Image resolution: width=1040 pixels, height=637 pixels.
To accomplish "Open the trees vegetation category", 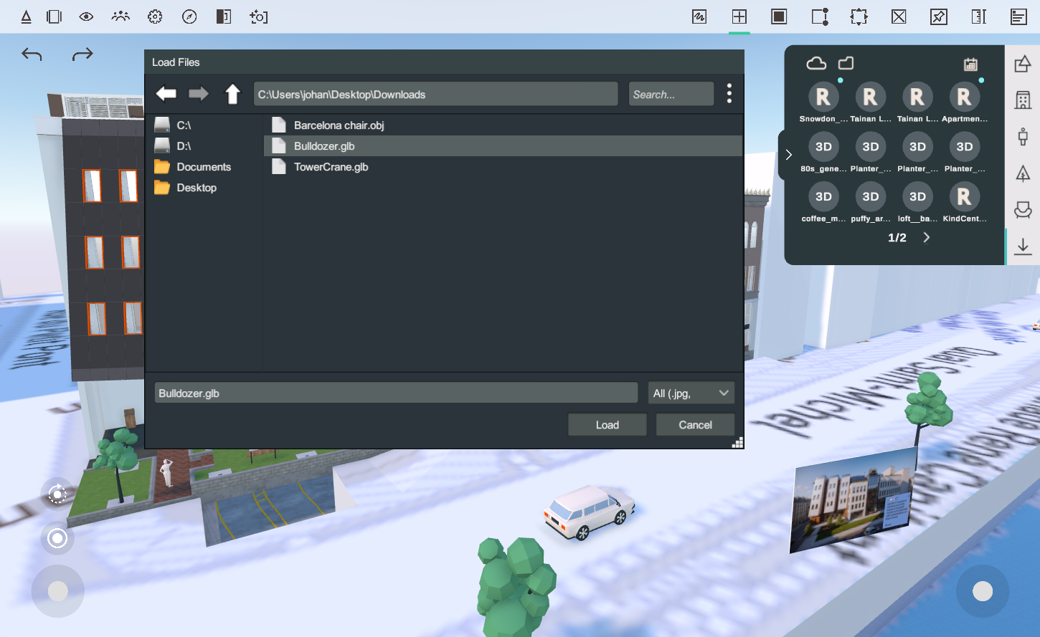I will point(1023,173).
